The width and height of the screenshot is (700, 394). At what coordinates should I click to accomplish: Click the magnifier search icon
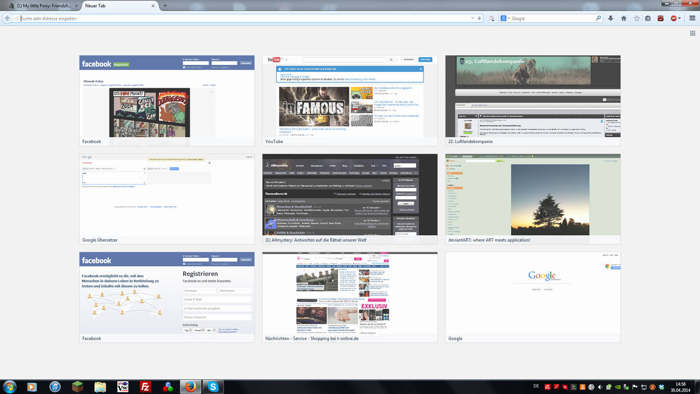click(x=598, y=18)
